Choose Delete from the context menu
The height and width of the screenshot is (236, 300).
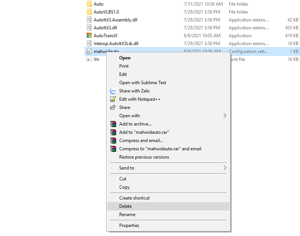pos(126,206)
